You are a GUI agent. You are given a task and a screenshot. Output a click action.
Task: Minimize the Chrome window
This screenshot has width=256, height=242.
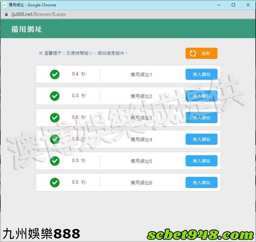tap(219, 5)
